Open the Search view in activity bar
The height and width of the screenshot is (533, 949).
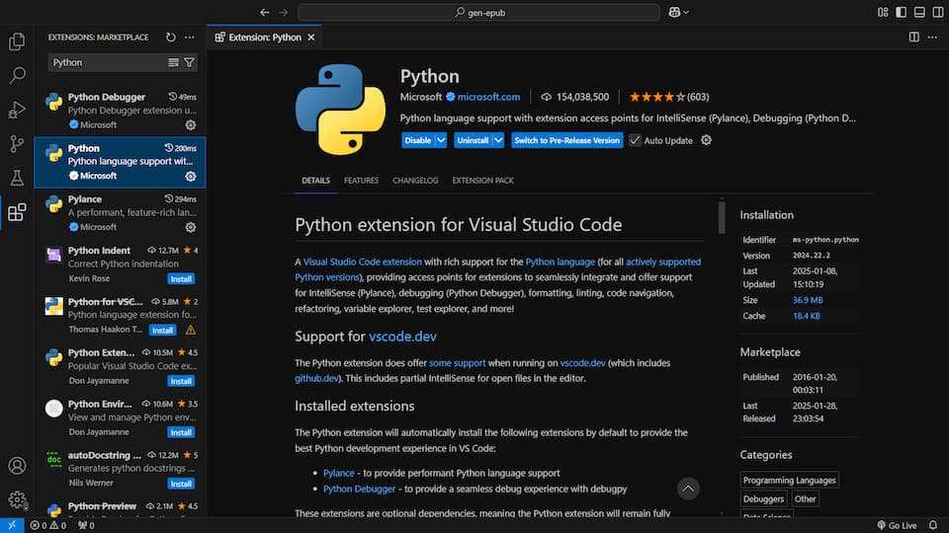(17, 76)
